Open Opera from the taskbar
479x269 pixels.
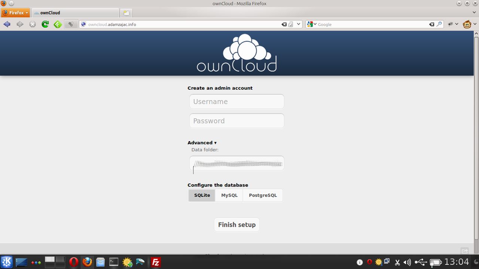click(74, 262)
